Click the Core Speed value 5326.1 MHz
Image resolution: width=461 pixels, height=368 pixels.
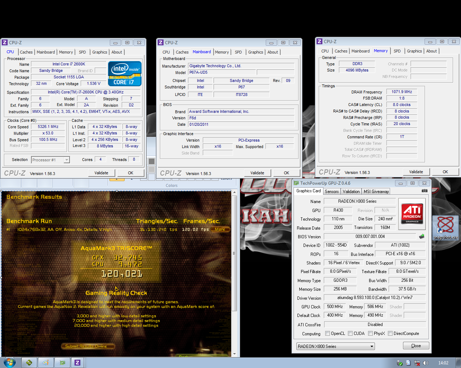pyautogui.click(x=48, y=126)
